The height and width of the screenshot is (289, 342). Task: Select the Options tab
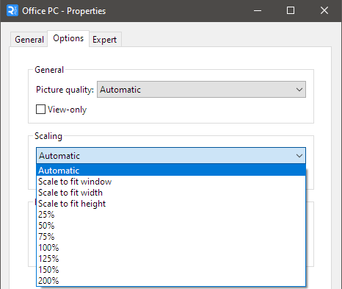(68, 38)
